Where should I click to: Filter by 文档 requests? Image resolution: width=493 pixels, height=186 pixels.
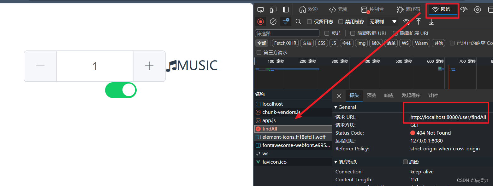pyautogui.click(x=307, y=43)
